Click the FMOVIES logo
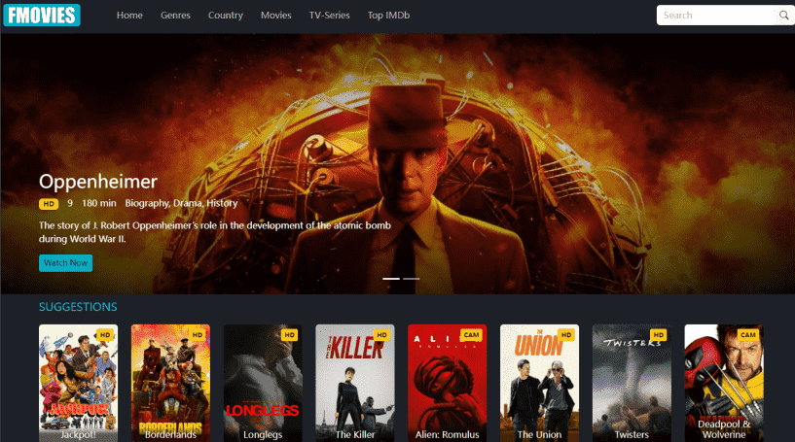 pyautogui.click(x=42, y=16)
